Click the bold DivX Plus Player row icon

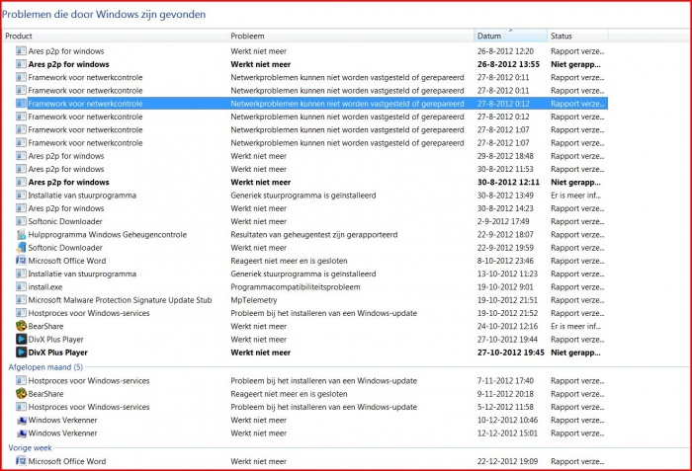coord(21,352)
